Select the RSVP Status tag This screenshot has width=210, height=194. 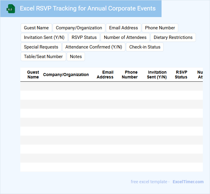[x=84, y=37]
